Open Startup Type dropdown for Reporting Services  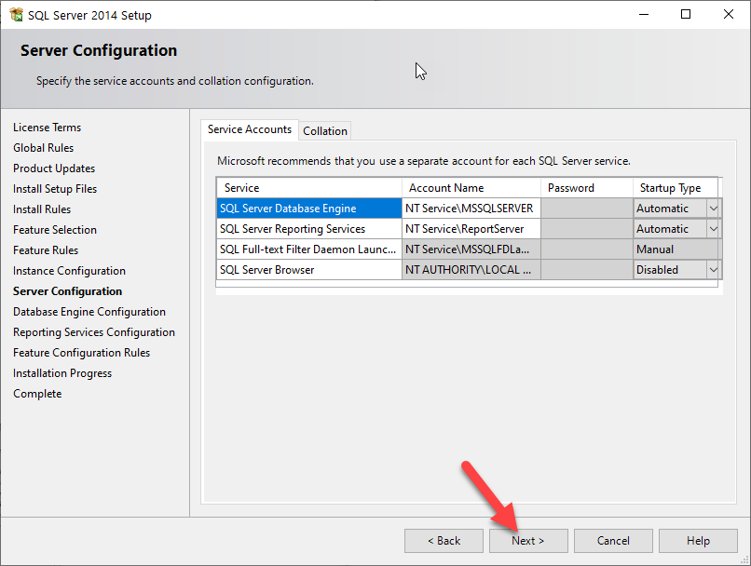(x=713, y=229)
